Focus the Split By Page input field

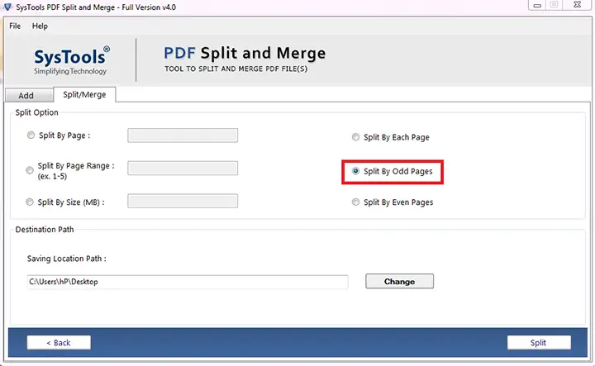[x=183, y=135]
